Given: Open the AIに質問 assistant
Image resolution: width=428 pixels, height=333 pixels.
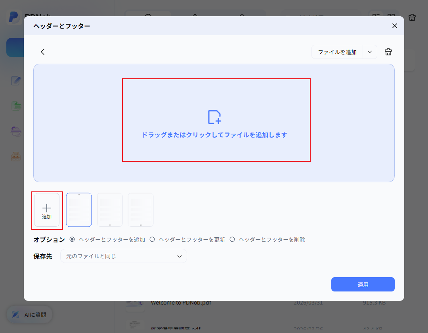Looking at the screenshot, I should pos(29,314).
